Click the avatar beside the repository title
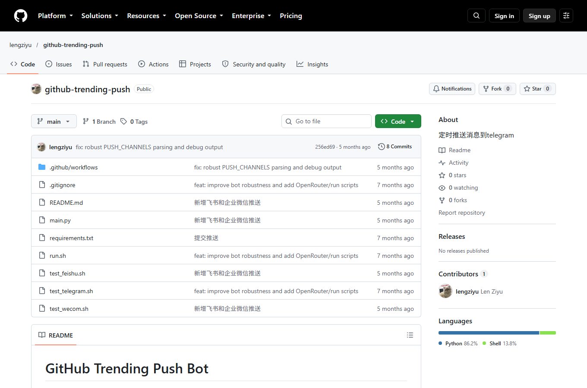This screenshot has width=587, height=388. 36,89
